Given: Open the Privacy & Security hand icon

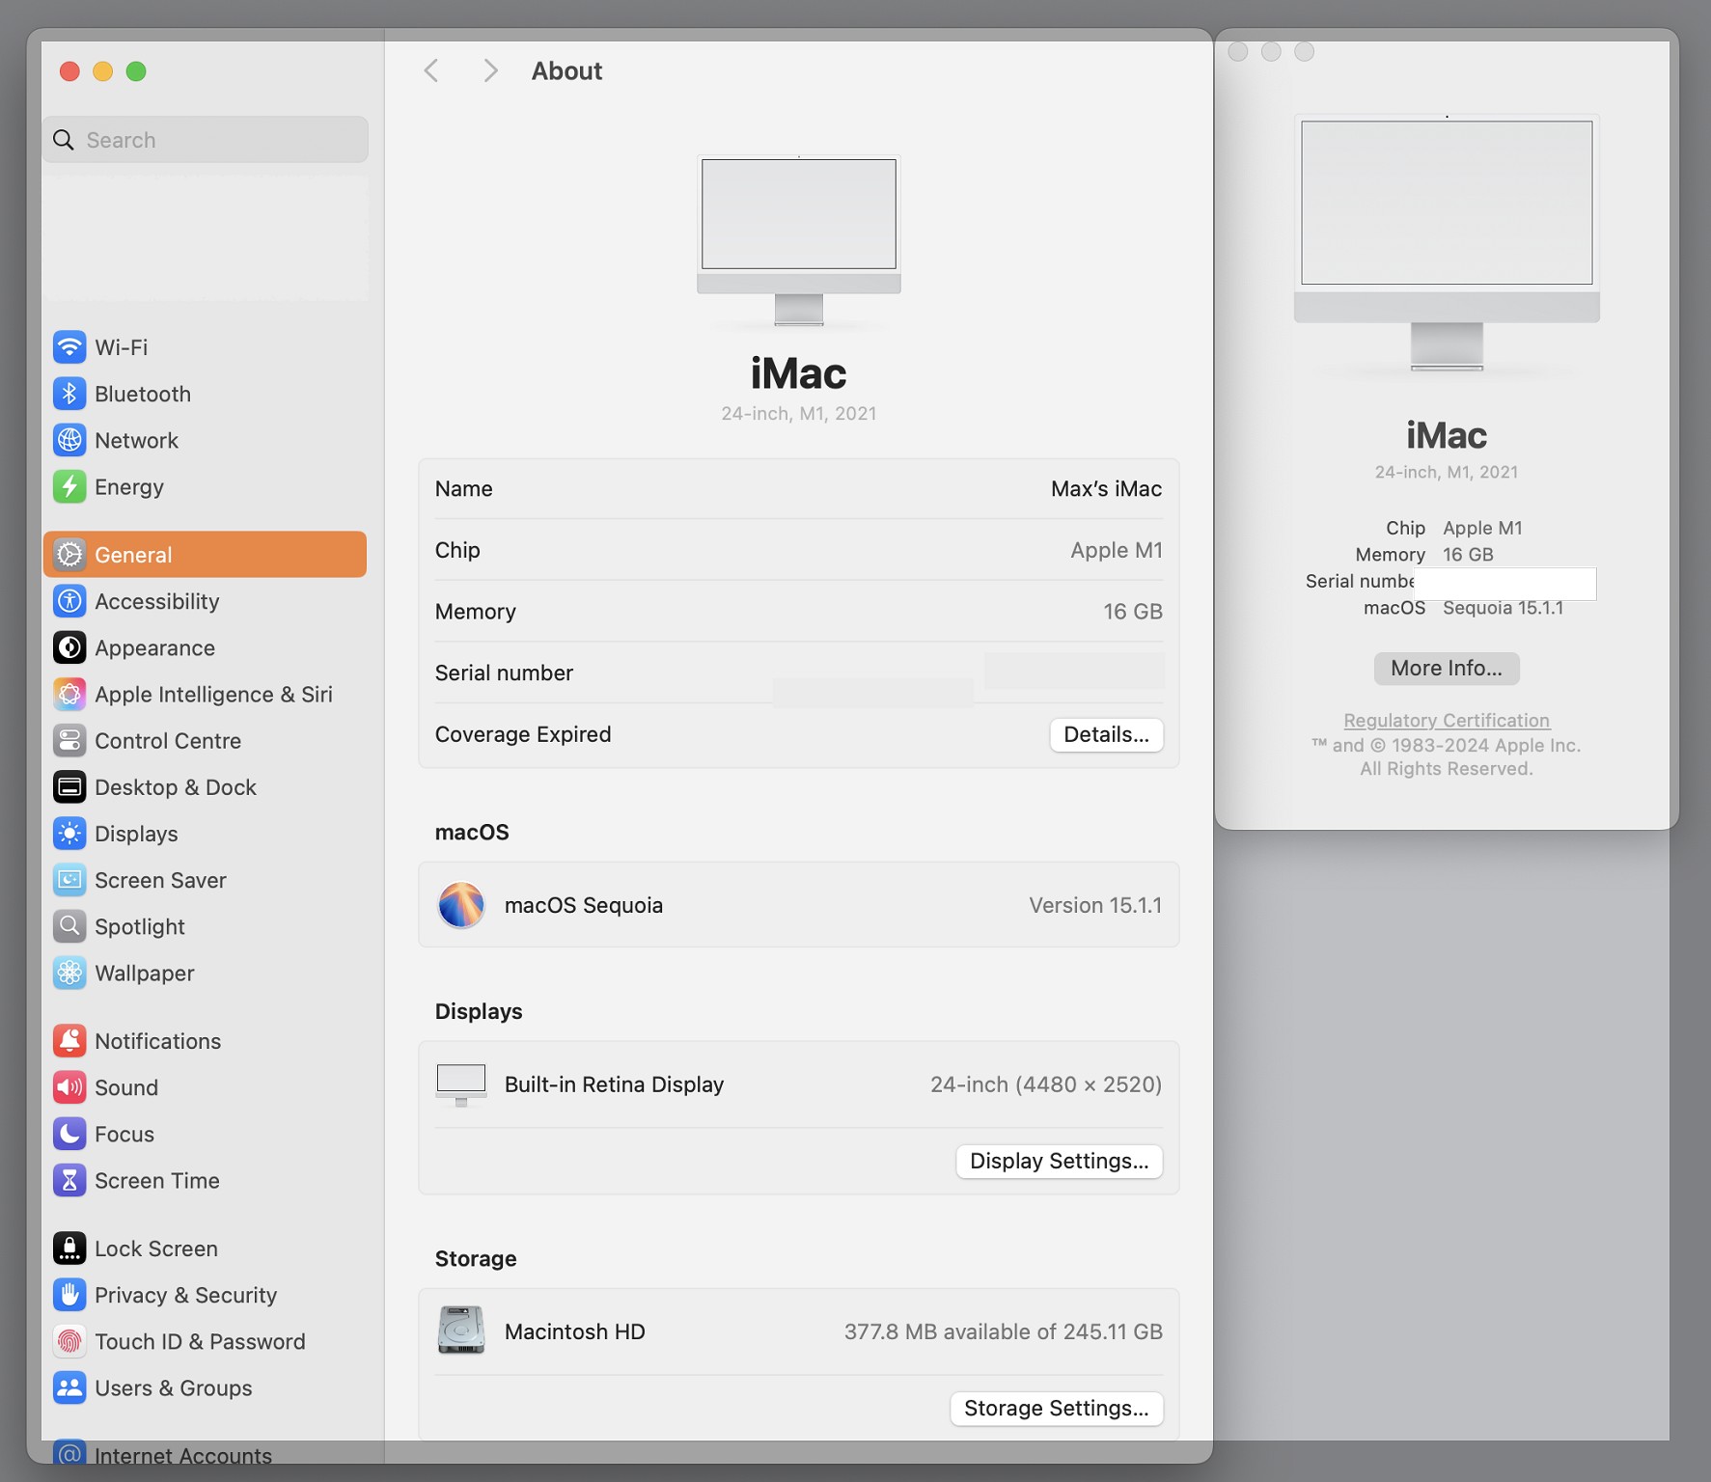Looking at the screenshot, I should tap(69, 1295).
